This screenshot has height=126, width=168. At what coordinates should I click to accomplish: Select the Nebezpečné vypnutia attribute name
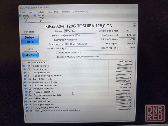(x=44, y=104)
